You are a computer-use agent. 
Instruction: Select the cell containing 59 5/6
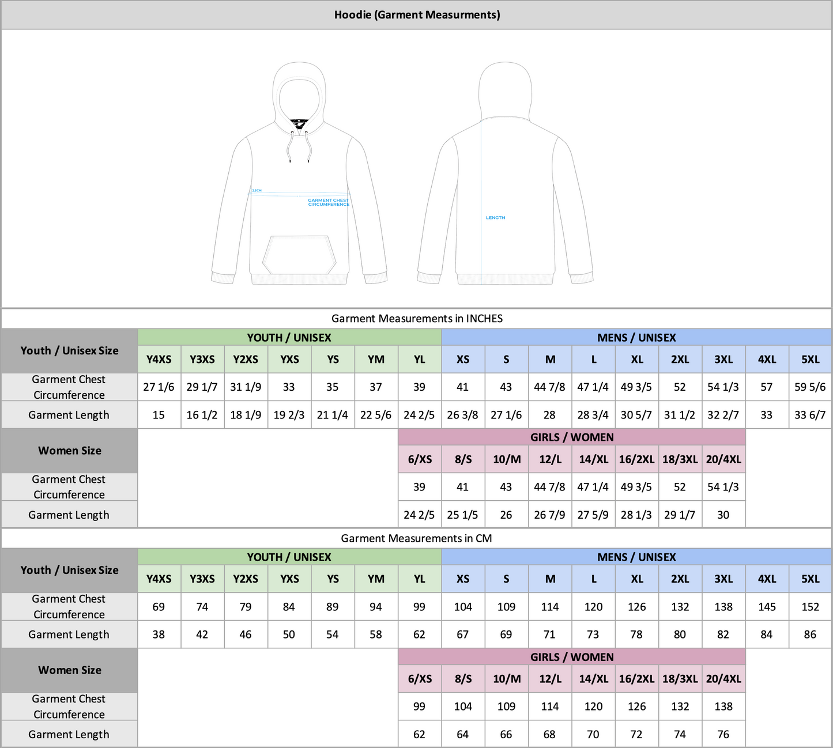coord(809,387)
